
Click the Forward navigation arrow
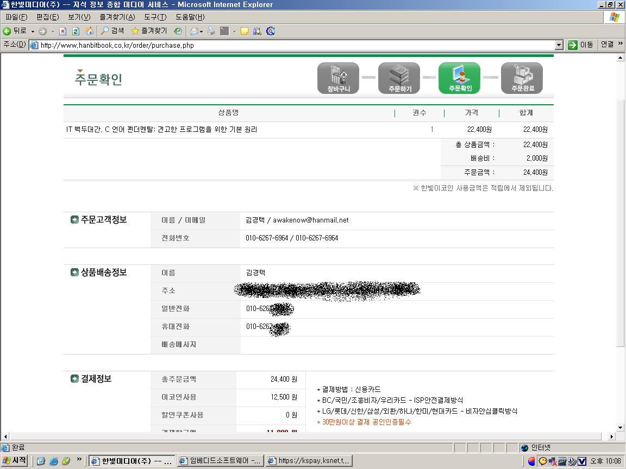(43, 31)
